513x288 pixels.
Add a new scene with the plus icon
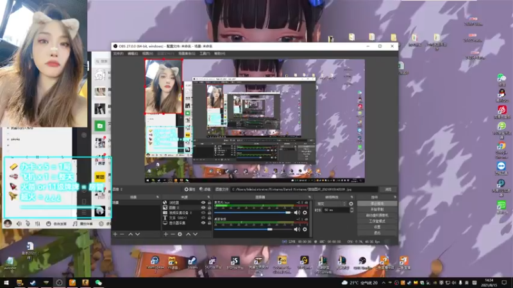coord(115,234)
